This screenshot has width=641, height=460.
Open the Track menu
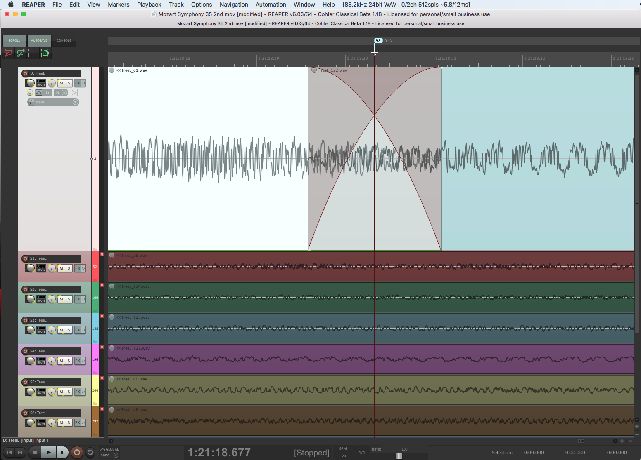[176, 5]
